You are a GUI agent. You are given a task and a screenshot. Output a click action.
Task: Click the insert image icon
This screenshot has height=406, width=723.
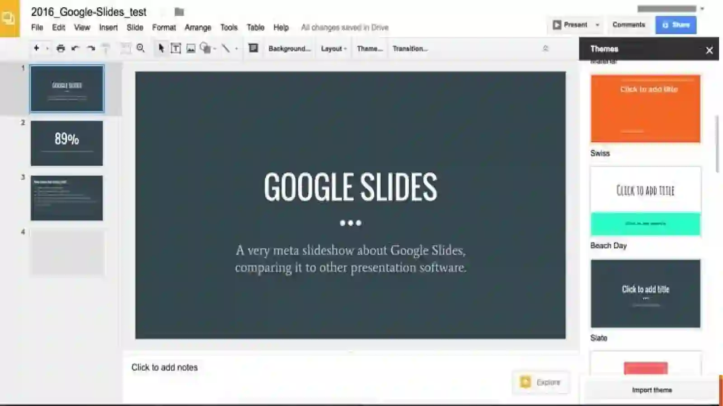(191, 48)
